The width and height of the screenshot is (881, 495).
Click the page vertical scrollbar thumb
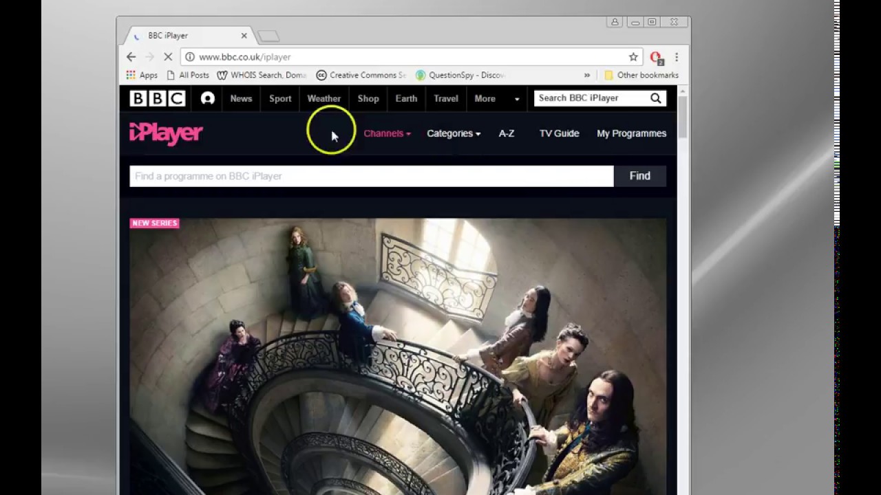click(682, 117)
